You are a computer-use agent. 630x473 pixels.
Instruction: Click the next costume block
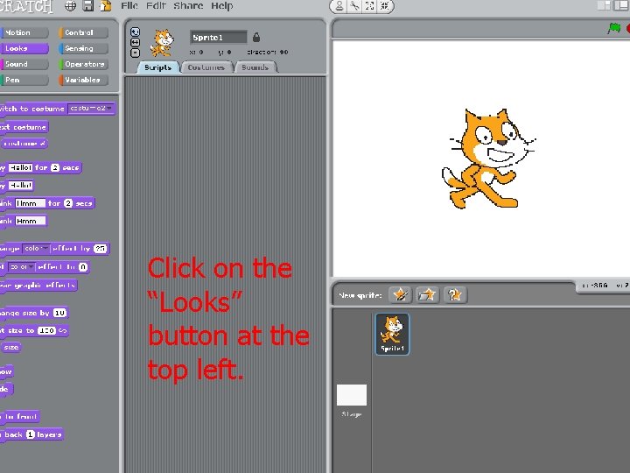[x=24, y=127]
